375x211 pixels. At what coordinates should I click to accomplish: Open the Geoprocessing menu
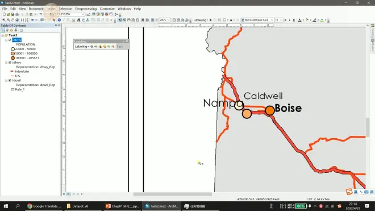[86, 9]
